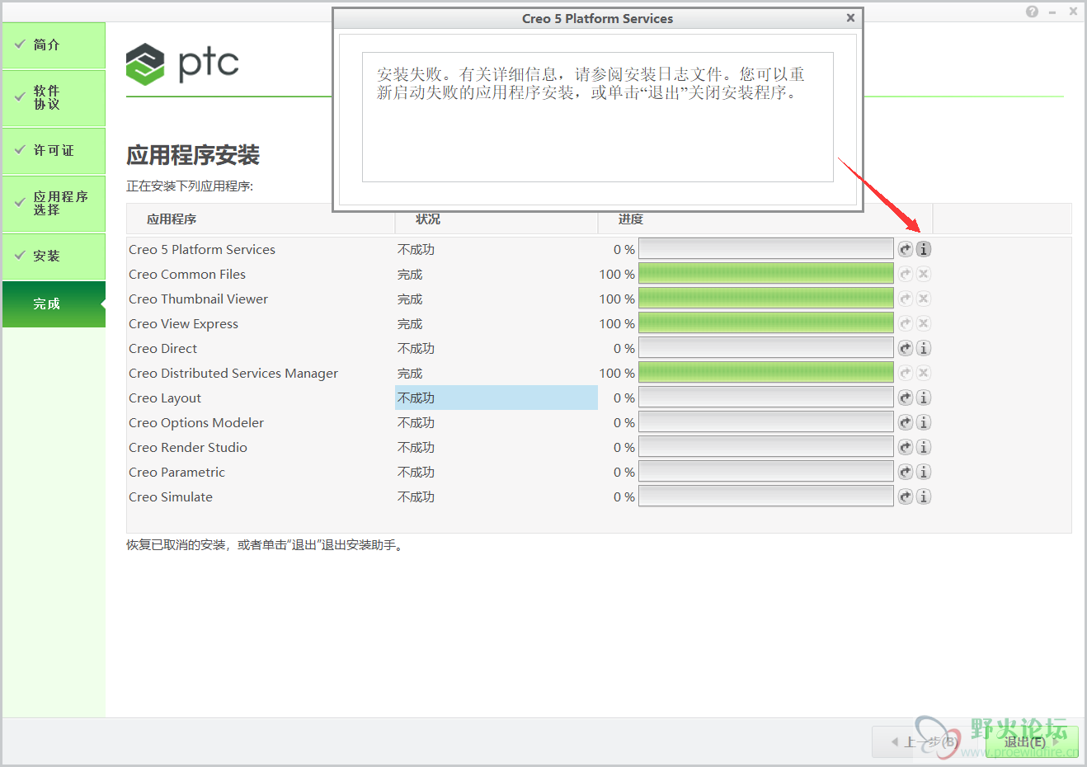The height and width of the screenshot is (767, 1087).
Task: Click the 应用程序安装 page heading
Action: [193, 155]
